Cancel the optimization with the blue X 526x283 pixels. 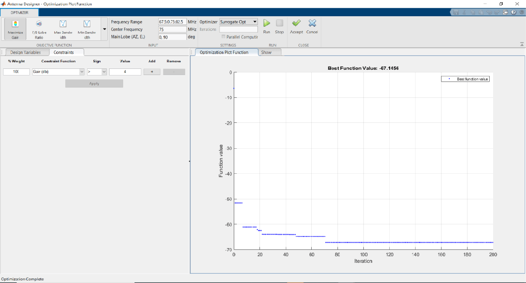pyautogui.click(x=312, y=24)
